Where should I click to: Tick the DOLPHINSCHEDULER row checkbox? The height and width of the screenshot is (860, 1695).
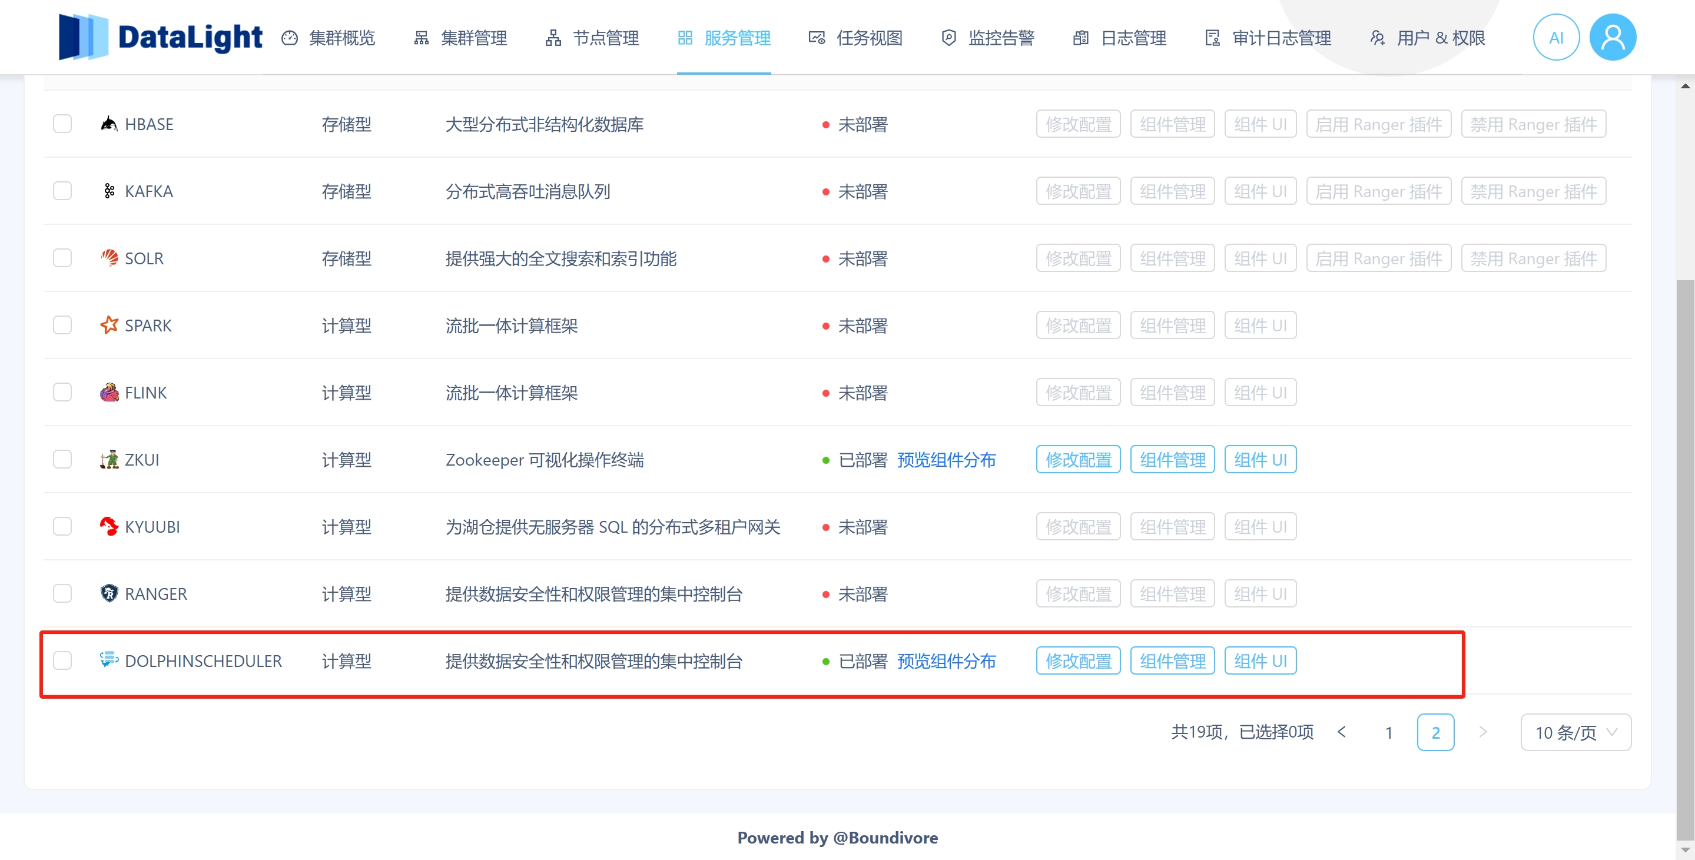62,660
